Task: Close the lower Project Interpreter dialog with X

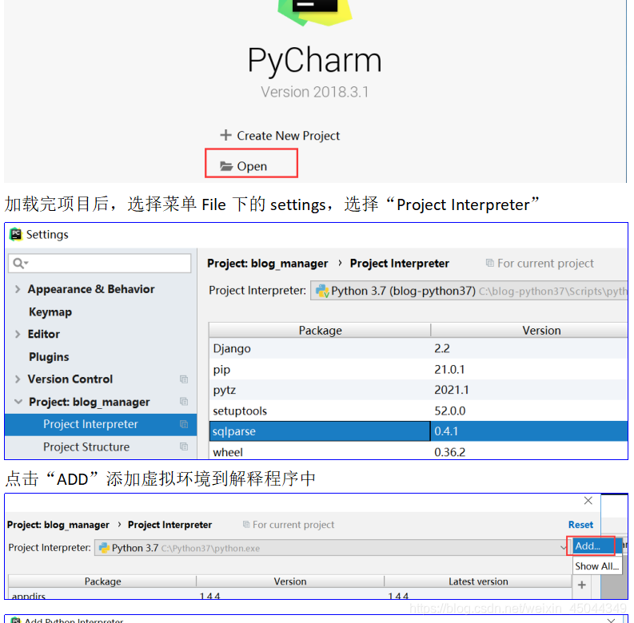Action: coord(588,501)
